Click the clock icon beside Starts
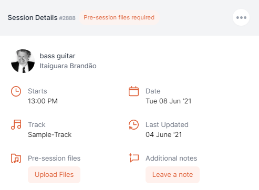The width and height of the screenshot is (259, 190). 16,91
